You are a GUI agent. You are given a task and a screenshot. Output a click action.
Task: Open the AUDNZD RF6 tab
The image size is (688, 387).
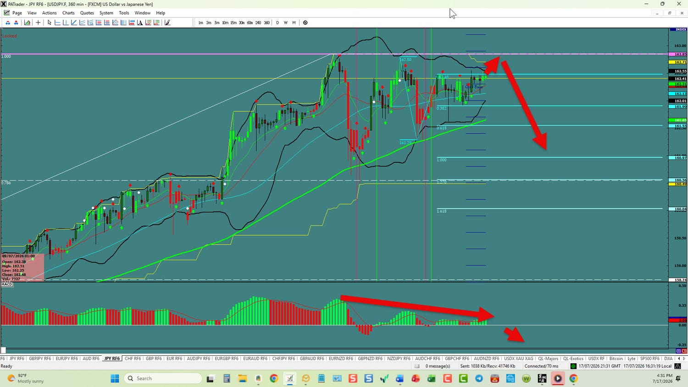pyautogui.click(x=486, y=359)
